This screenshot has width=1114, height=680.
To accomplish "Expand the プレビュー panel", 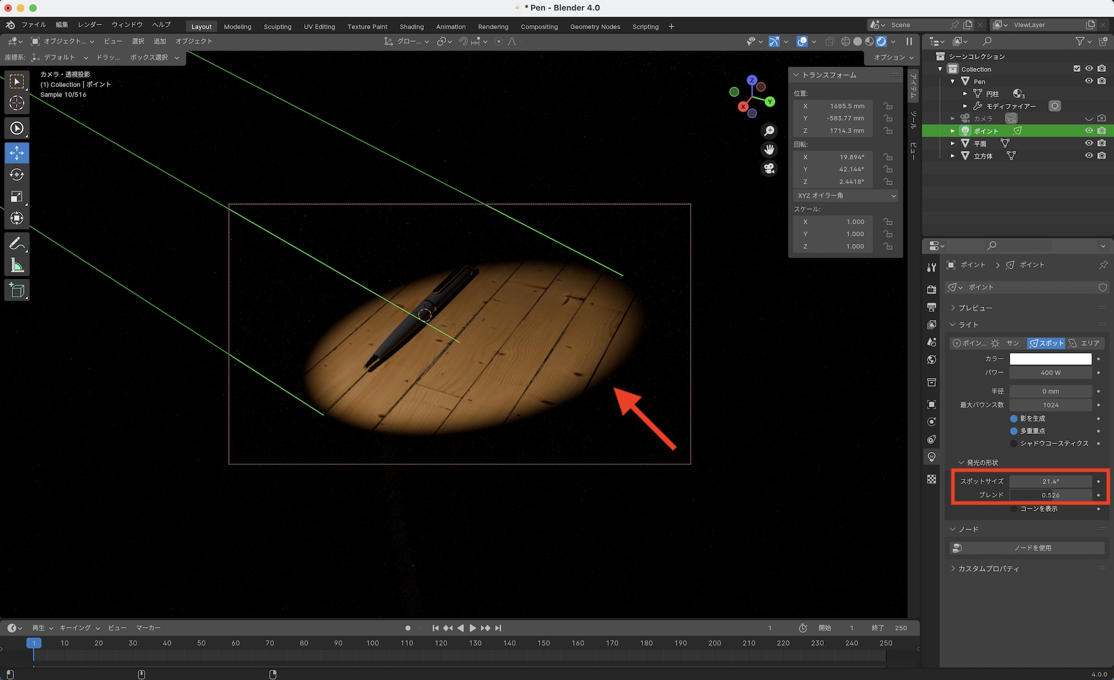I will 974,307.
